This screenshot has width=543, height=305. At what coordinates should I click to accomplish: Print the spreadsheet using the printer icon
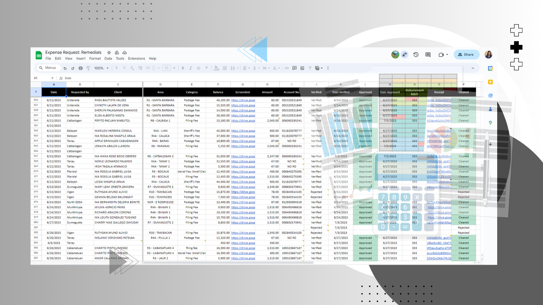tap(81, 68)
